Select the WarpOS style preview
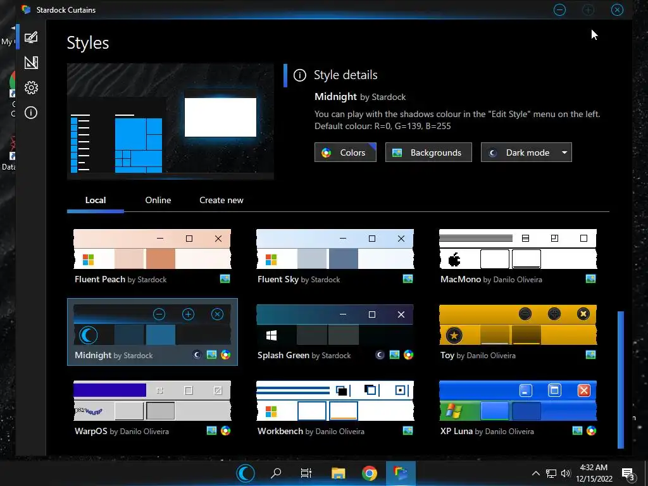 (152, 401)
